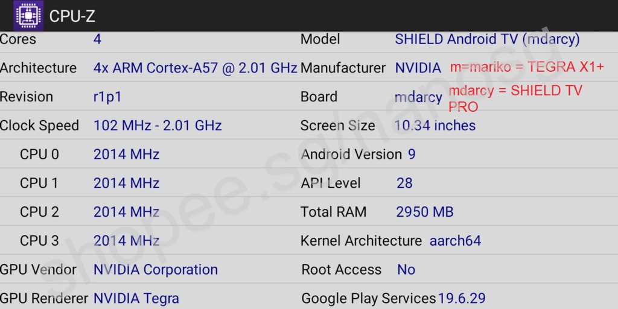Click the Board mdarcy value

point(418,97)
